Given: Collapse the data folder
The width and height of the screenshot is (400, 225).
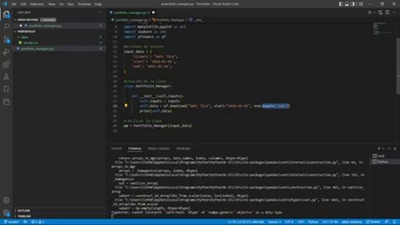Looking at the screenshot, I should (19, 37).
